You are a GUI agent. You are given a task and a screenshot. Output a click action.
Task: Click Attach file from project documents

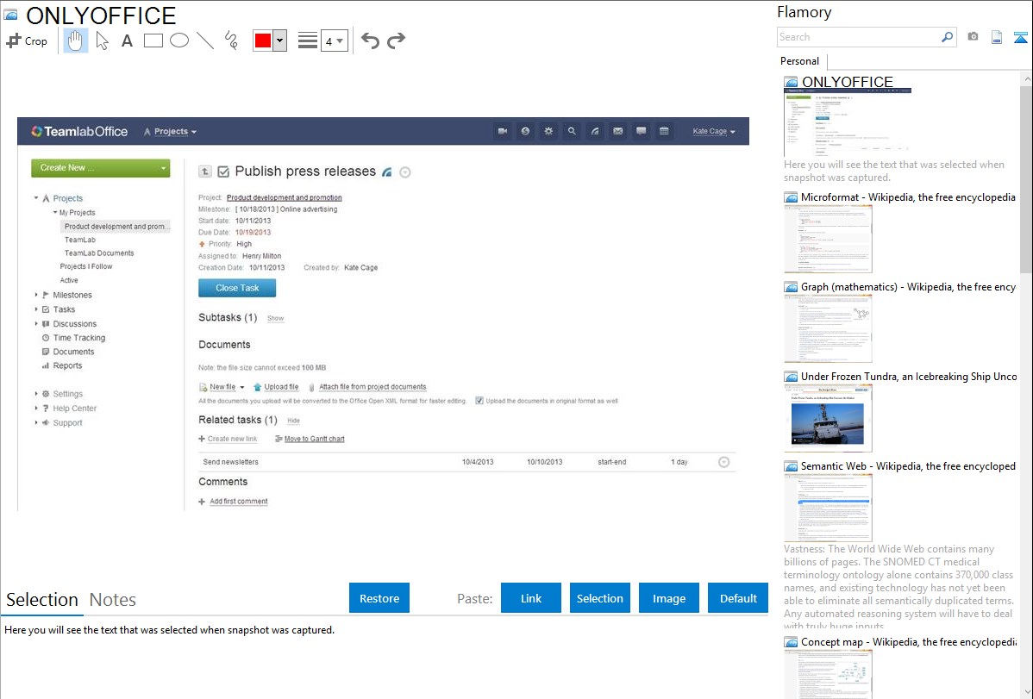(x=373, y=387)
